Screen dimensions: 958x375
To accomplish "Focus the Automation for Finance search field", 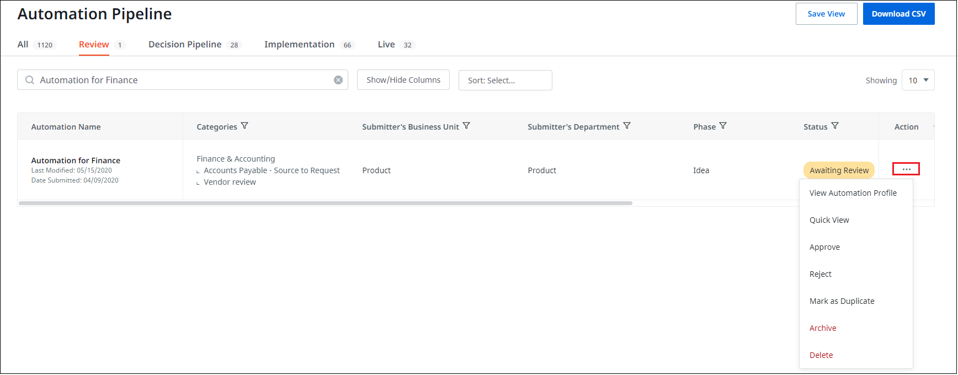I will pyautogui.click(x=183, y=80).
